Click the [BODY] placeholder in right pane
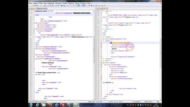The image size is (190, 107). [x=114, y=49]
